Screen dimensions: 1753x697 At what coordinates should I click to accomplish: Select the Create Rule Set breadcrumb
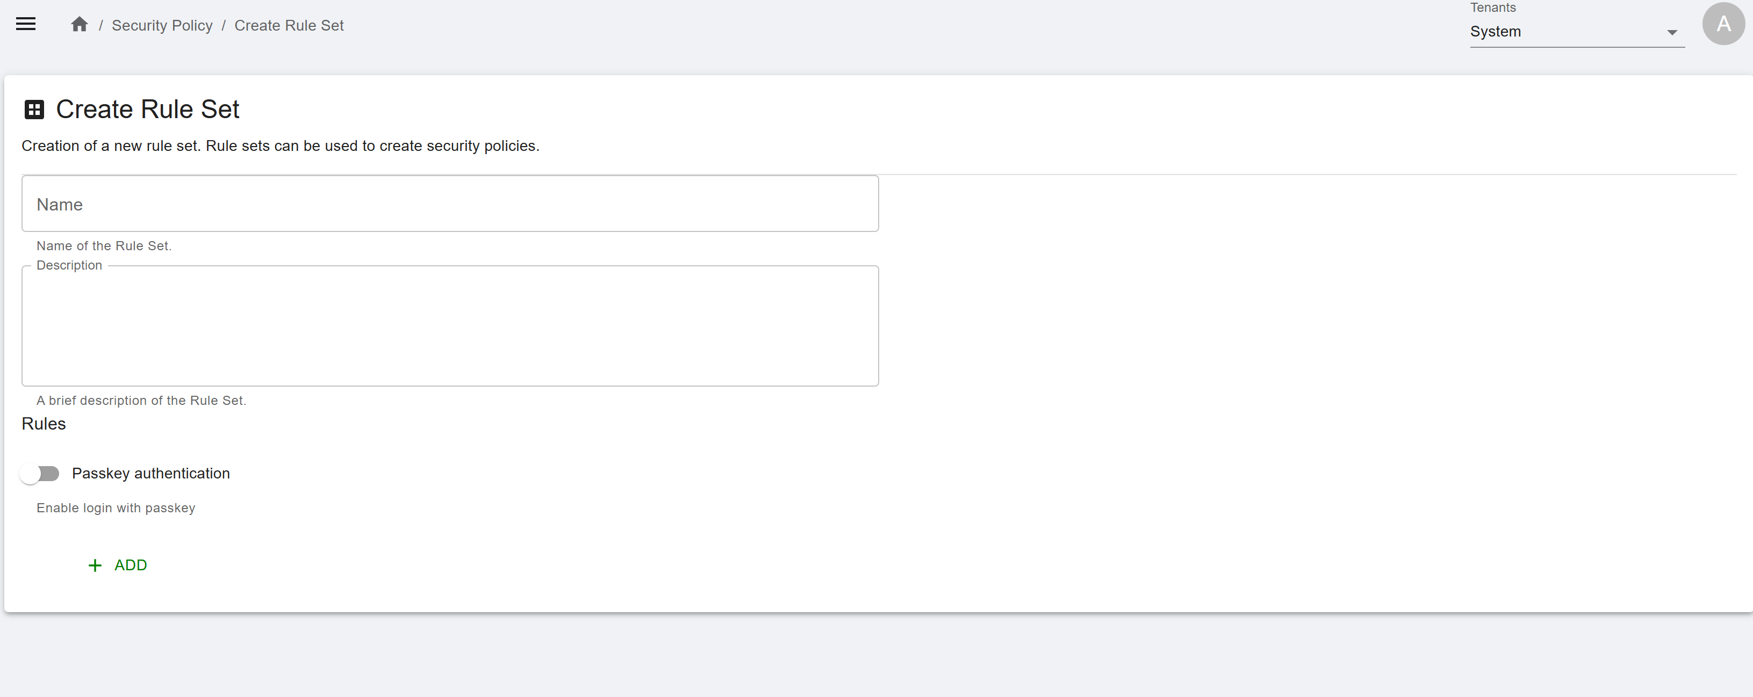[289, 25]
